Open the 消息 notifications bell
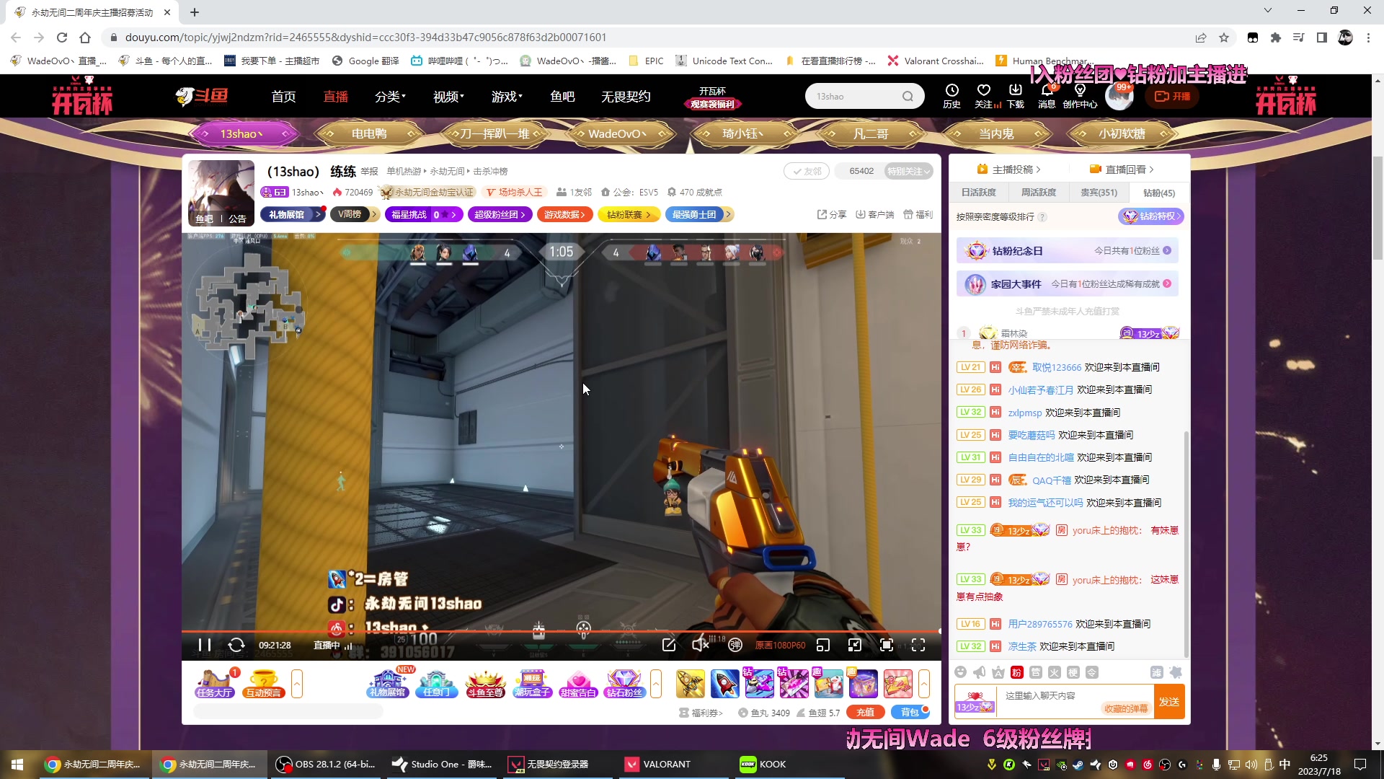Screen dimensions: 1384x779 coord(1047,95)
